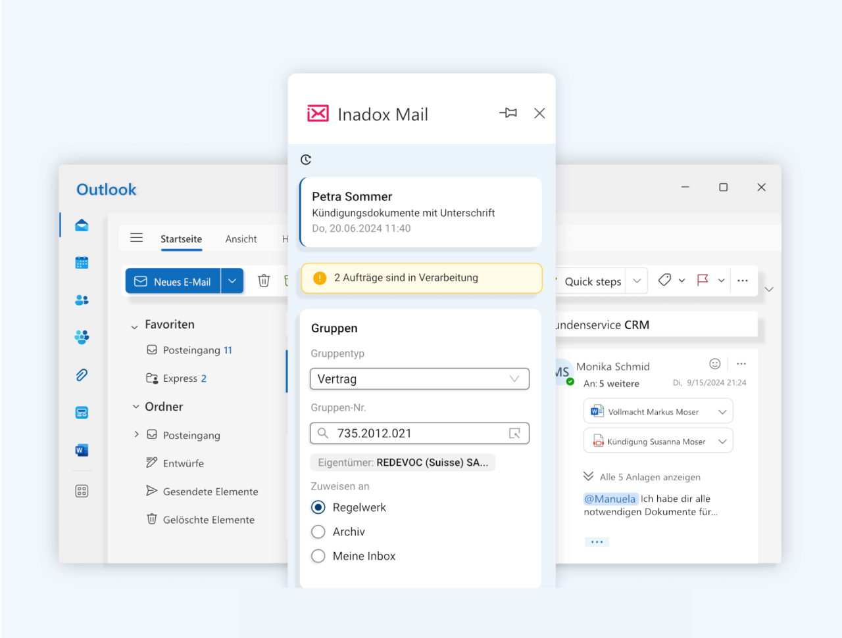Open the People contacts icon in sidebar
The width and height of the screenshot is (842, 638).
82,300
